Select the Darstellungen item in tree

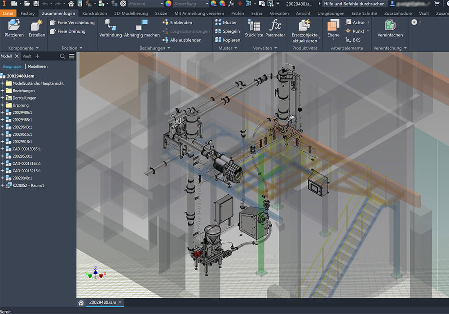tap(21, 98)
